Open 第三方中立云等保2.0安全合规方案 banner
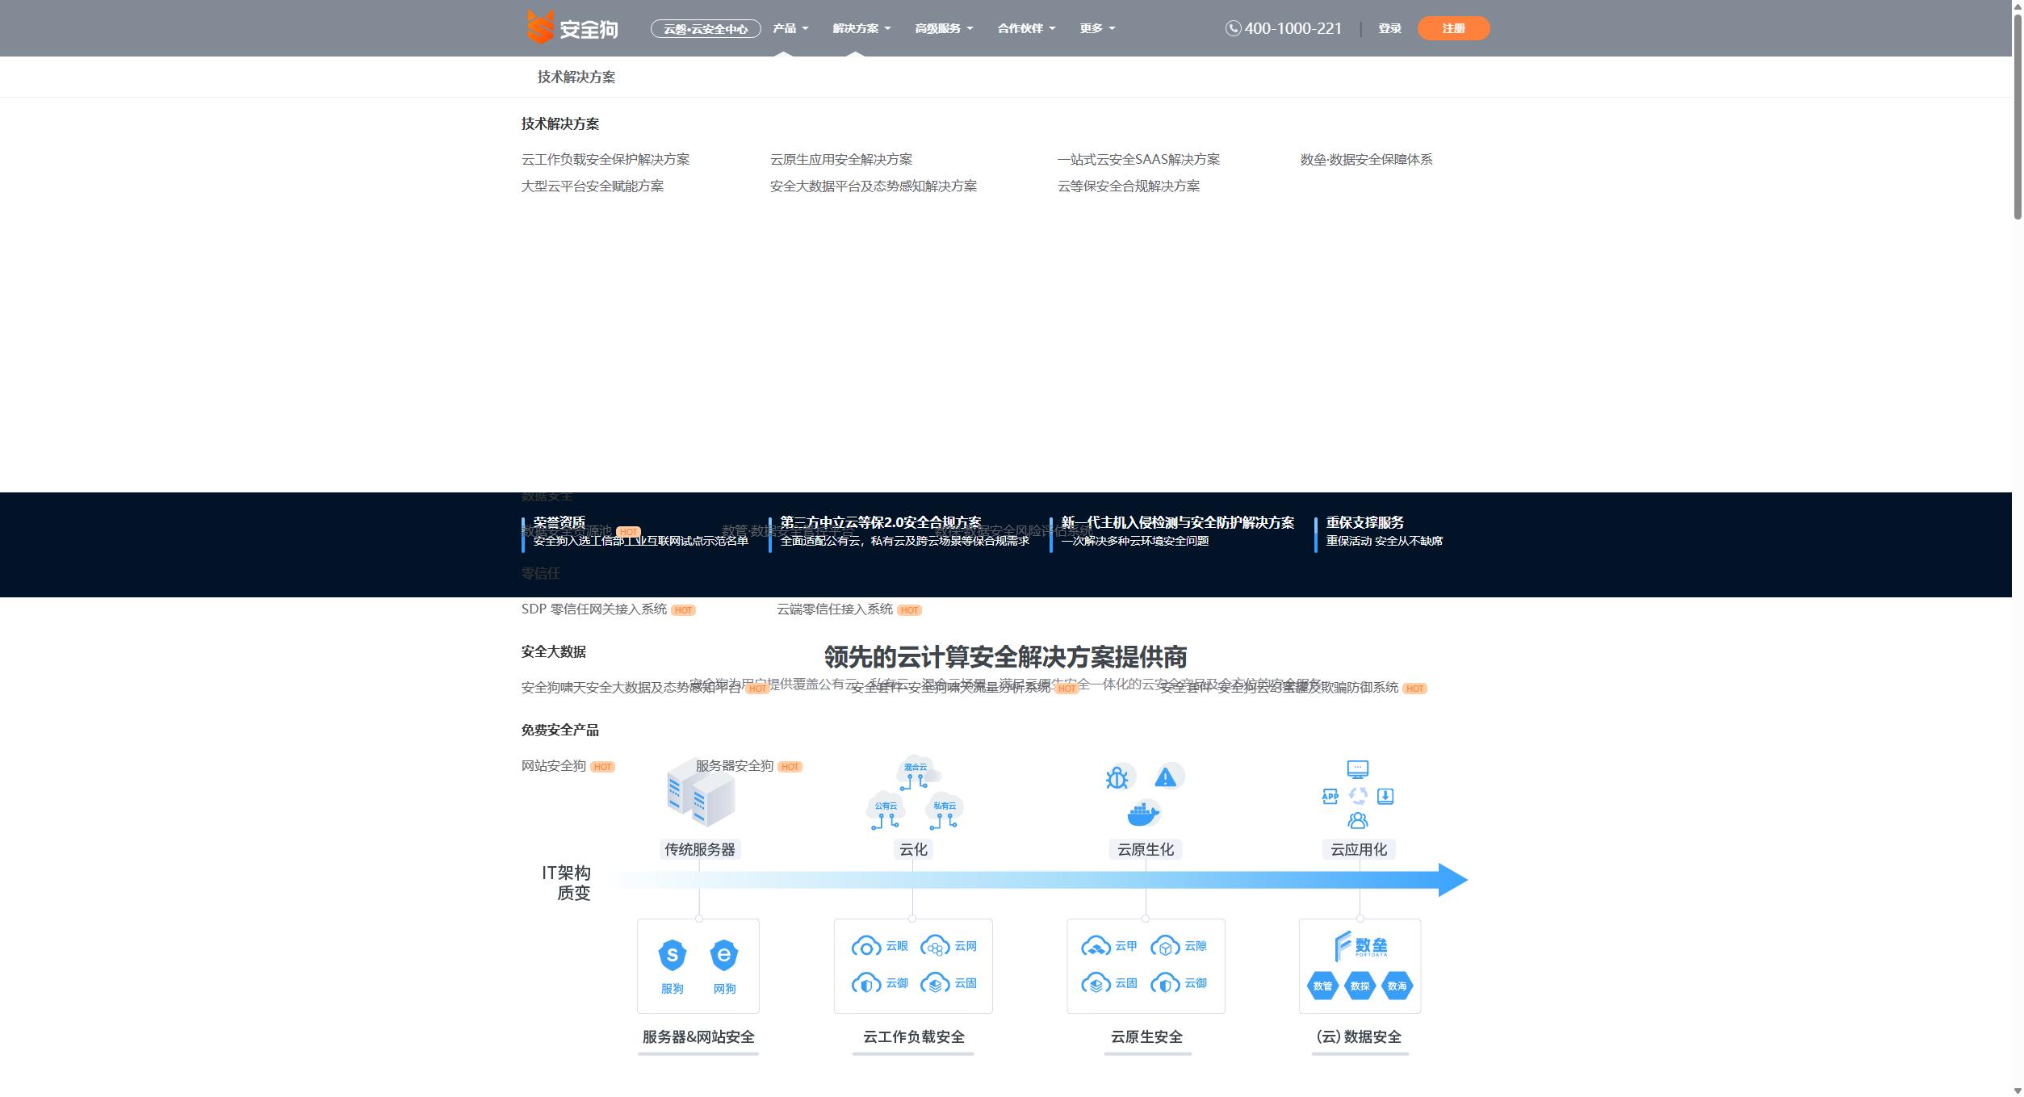Image resolution: width=2024 pixels, height=1097 pixels. pyautogui.click(x=900, y=531)
